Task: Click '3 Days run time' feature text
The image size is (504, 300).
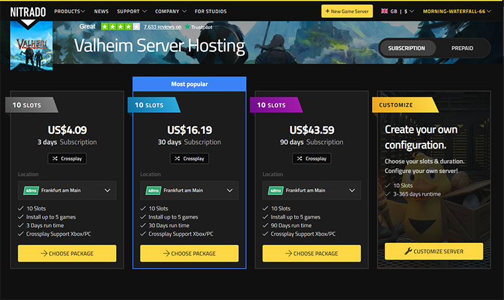Action: (45, 226)
